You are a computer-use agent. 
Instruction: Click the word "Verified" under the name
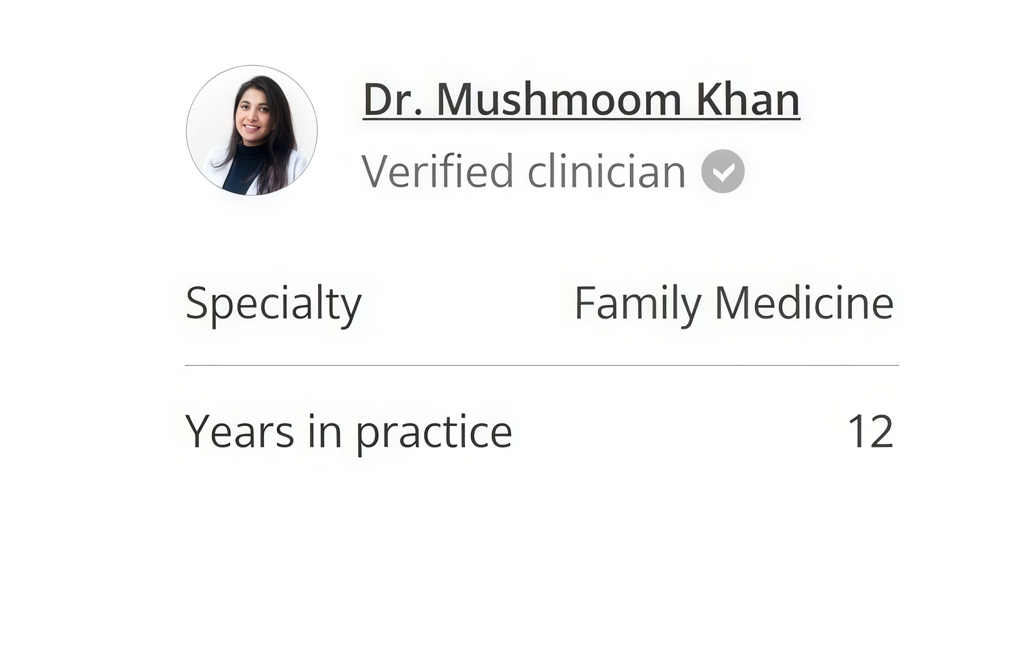pyautogui.click(x=437, y=172)
